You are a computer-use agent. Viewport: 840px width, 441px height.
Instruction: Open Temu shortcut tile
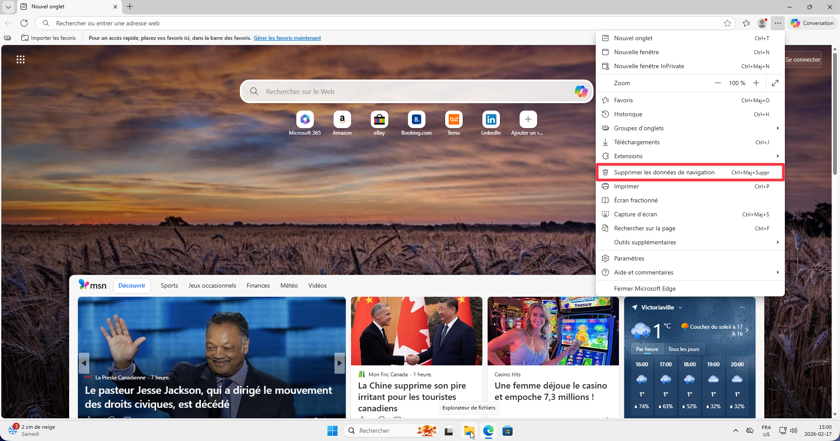[453, 123]
